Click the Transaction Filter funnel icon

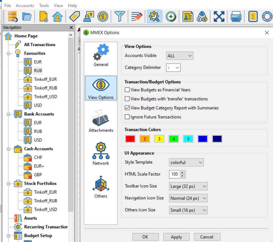pyautogui.click(x=120, y=16)
